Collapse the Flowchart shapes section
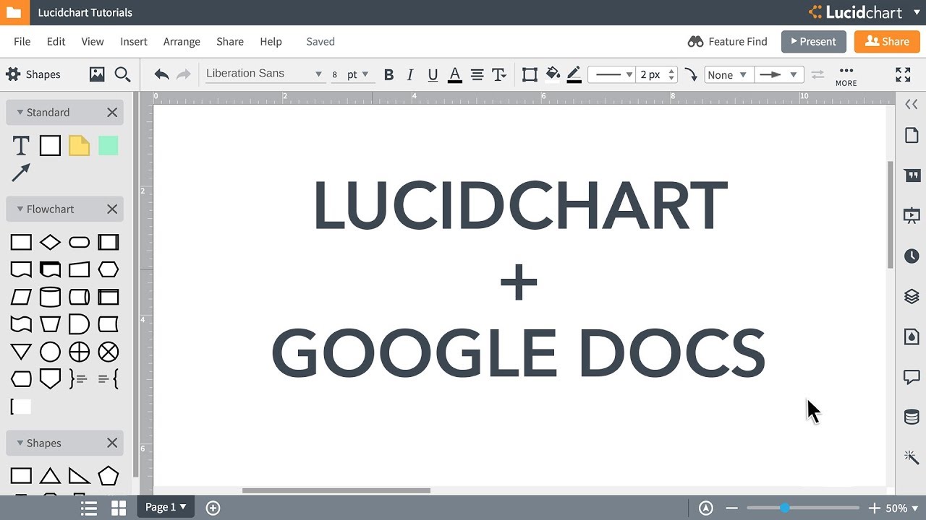 [20, 209]
